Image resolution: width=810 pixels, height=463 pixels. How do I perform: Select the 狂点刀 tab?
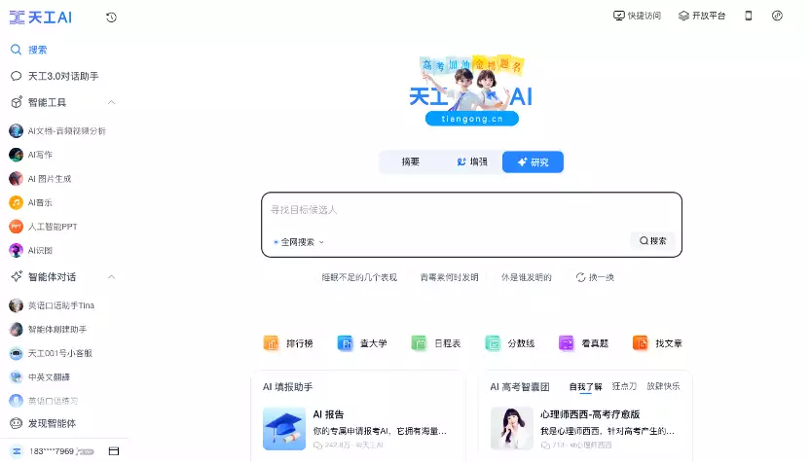click(624, 386)
